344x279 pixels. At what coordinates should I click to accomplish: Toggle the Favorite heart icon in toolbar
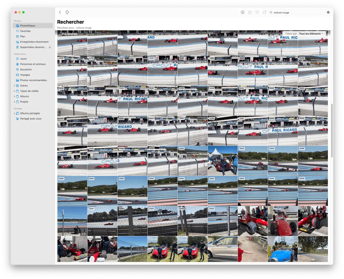[257, 12]
